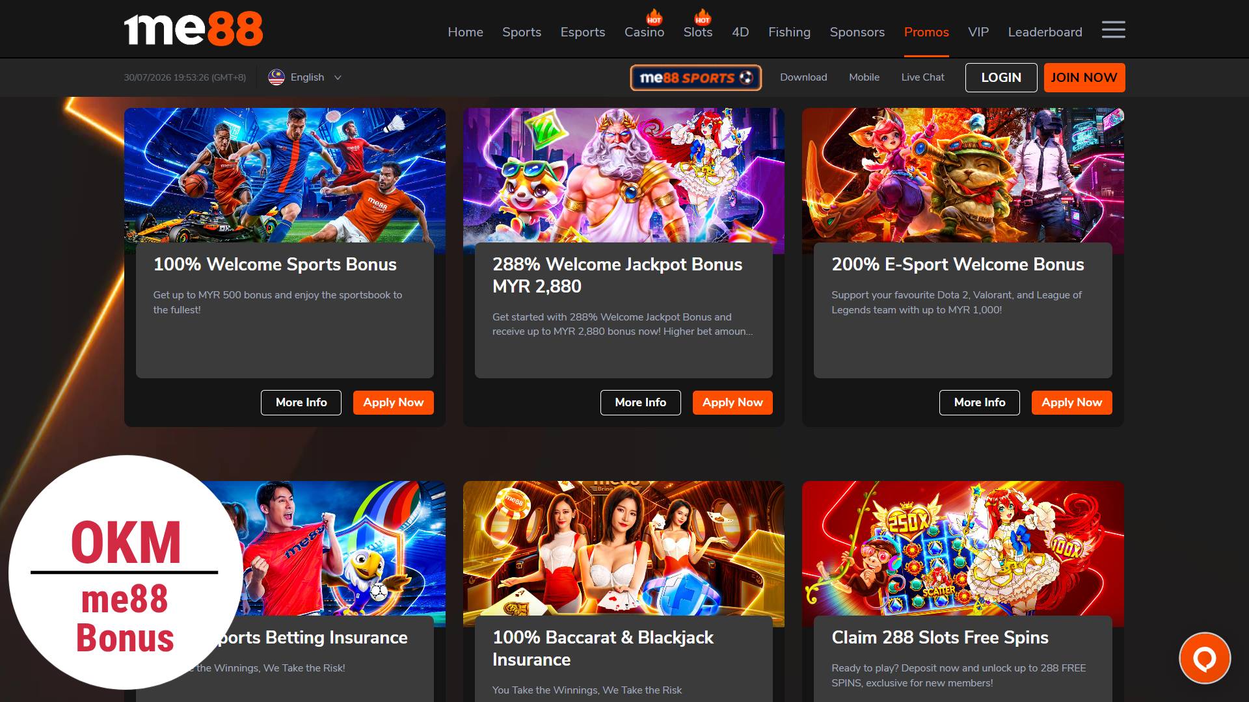
Task: Open the Sponsors menu
Action: 857,32
